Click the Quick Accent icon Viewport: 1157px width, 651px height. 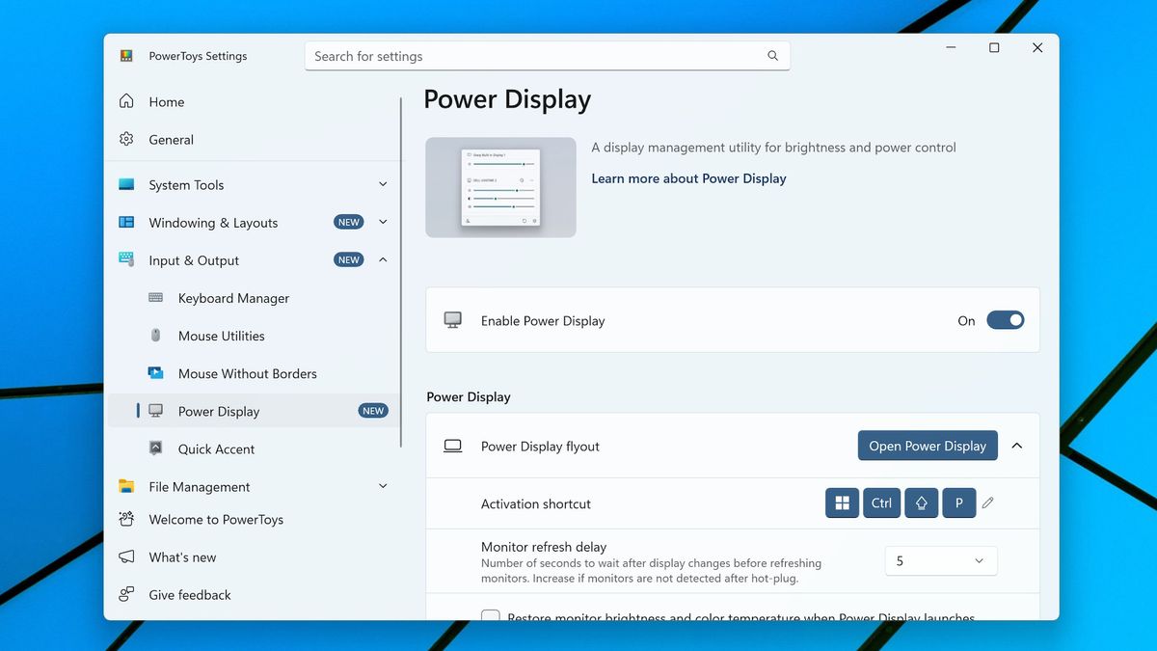(156, 448)
